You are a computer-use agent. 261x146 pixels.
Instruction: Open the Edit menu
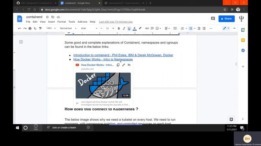pos(35,21)
